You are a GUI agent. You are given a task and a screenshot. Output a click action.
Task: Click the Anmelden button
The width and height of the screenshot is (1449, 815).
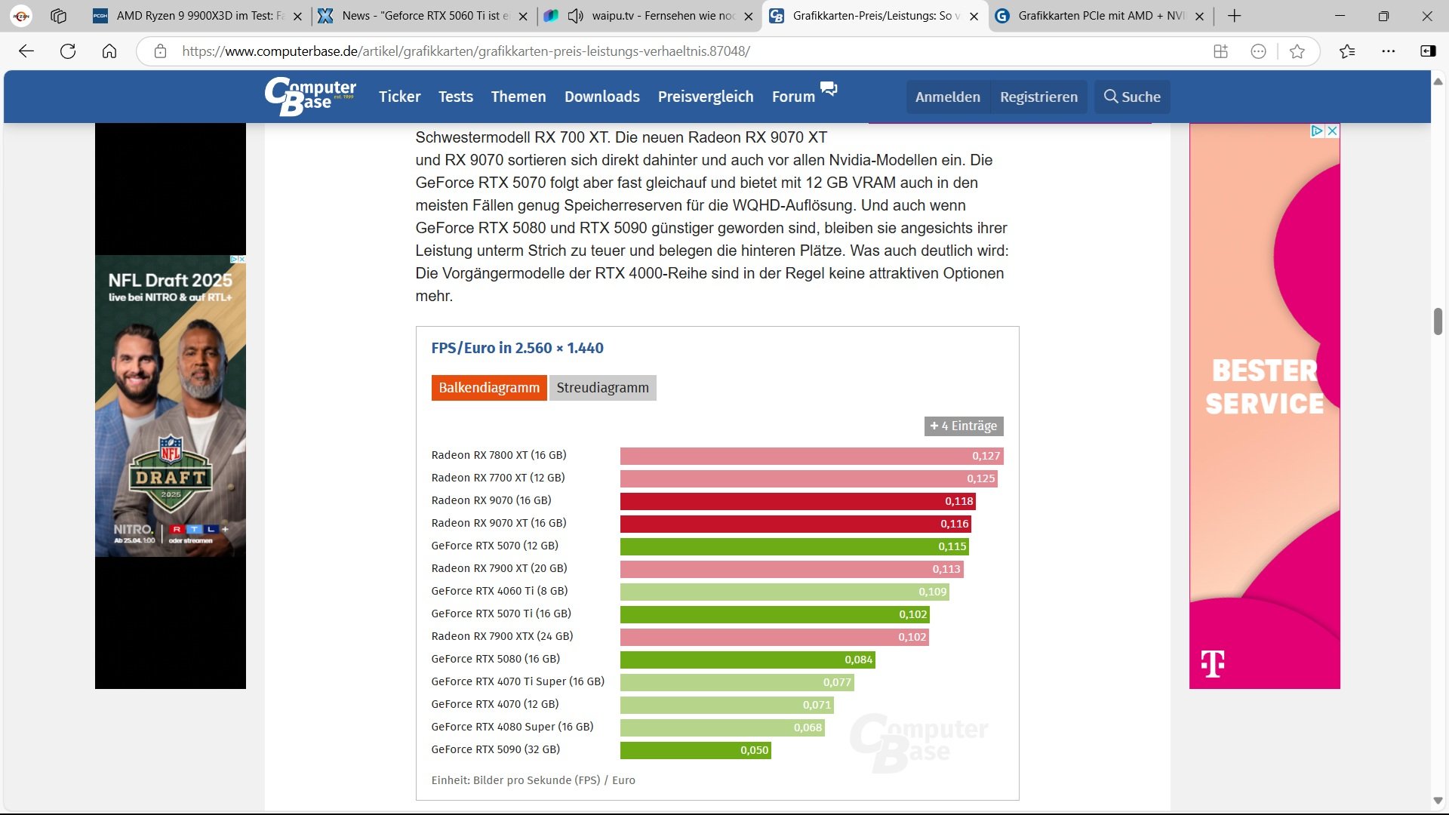tap(948, 97)
